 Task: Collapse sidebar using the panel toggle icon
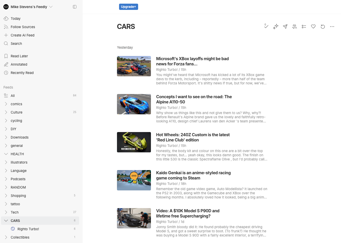click(75, 7)
